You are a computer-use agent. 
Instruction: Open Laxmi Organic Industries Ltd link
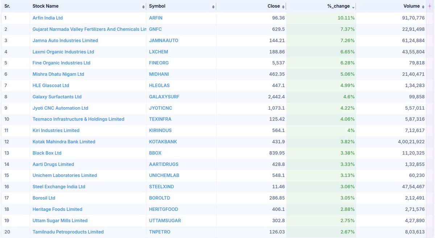pos(63,52)
